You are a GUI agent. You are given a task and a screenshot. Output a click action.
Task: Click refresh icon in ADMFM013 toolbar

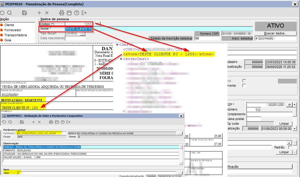coord(4,122)
